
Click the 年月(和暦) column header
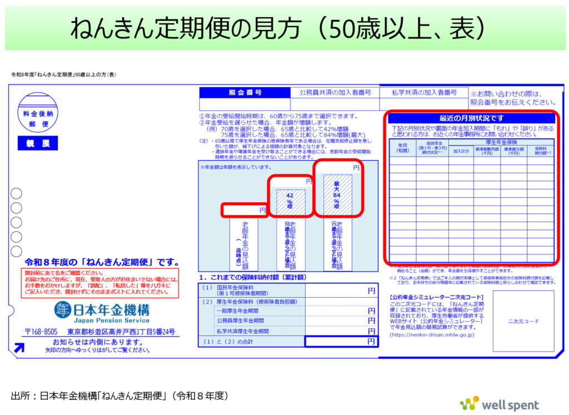(x=402, y=148)
